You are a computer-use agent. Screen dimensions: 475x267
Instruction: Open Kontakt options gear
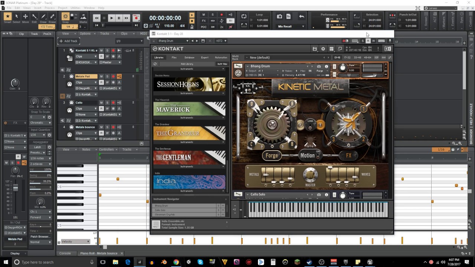(x=323, y=49)
